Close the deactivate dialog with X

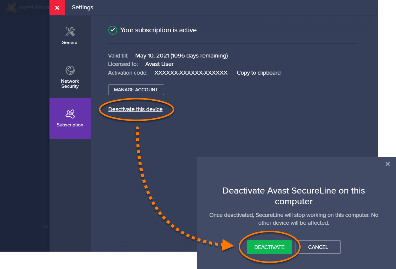(x=388, y=164)
